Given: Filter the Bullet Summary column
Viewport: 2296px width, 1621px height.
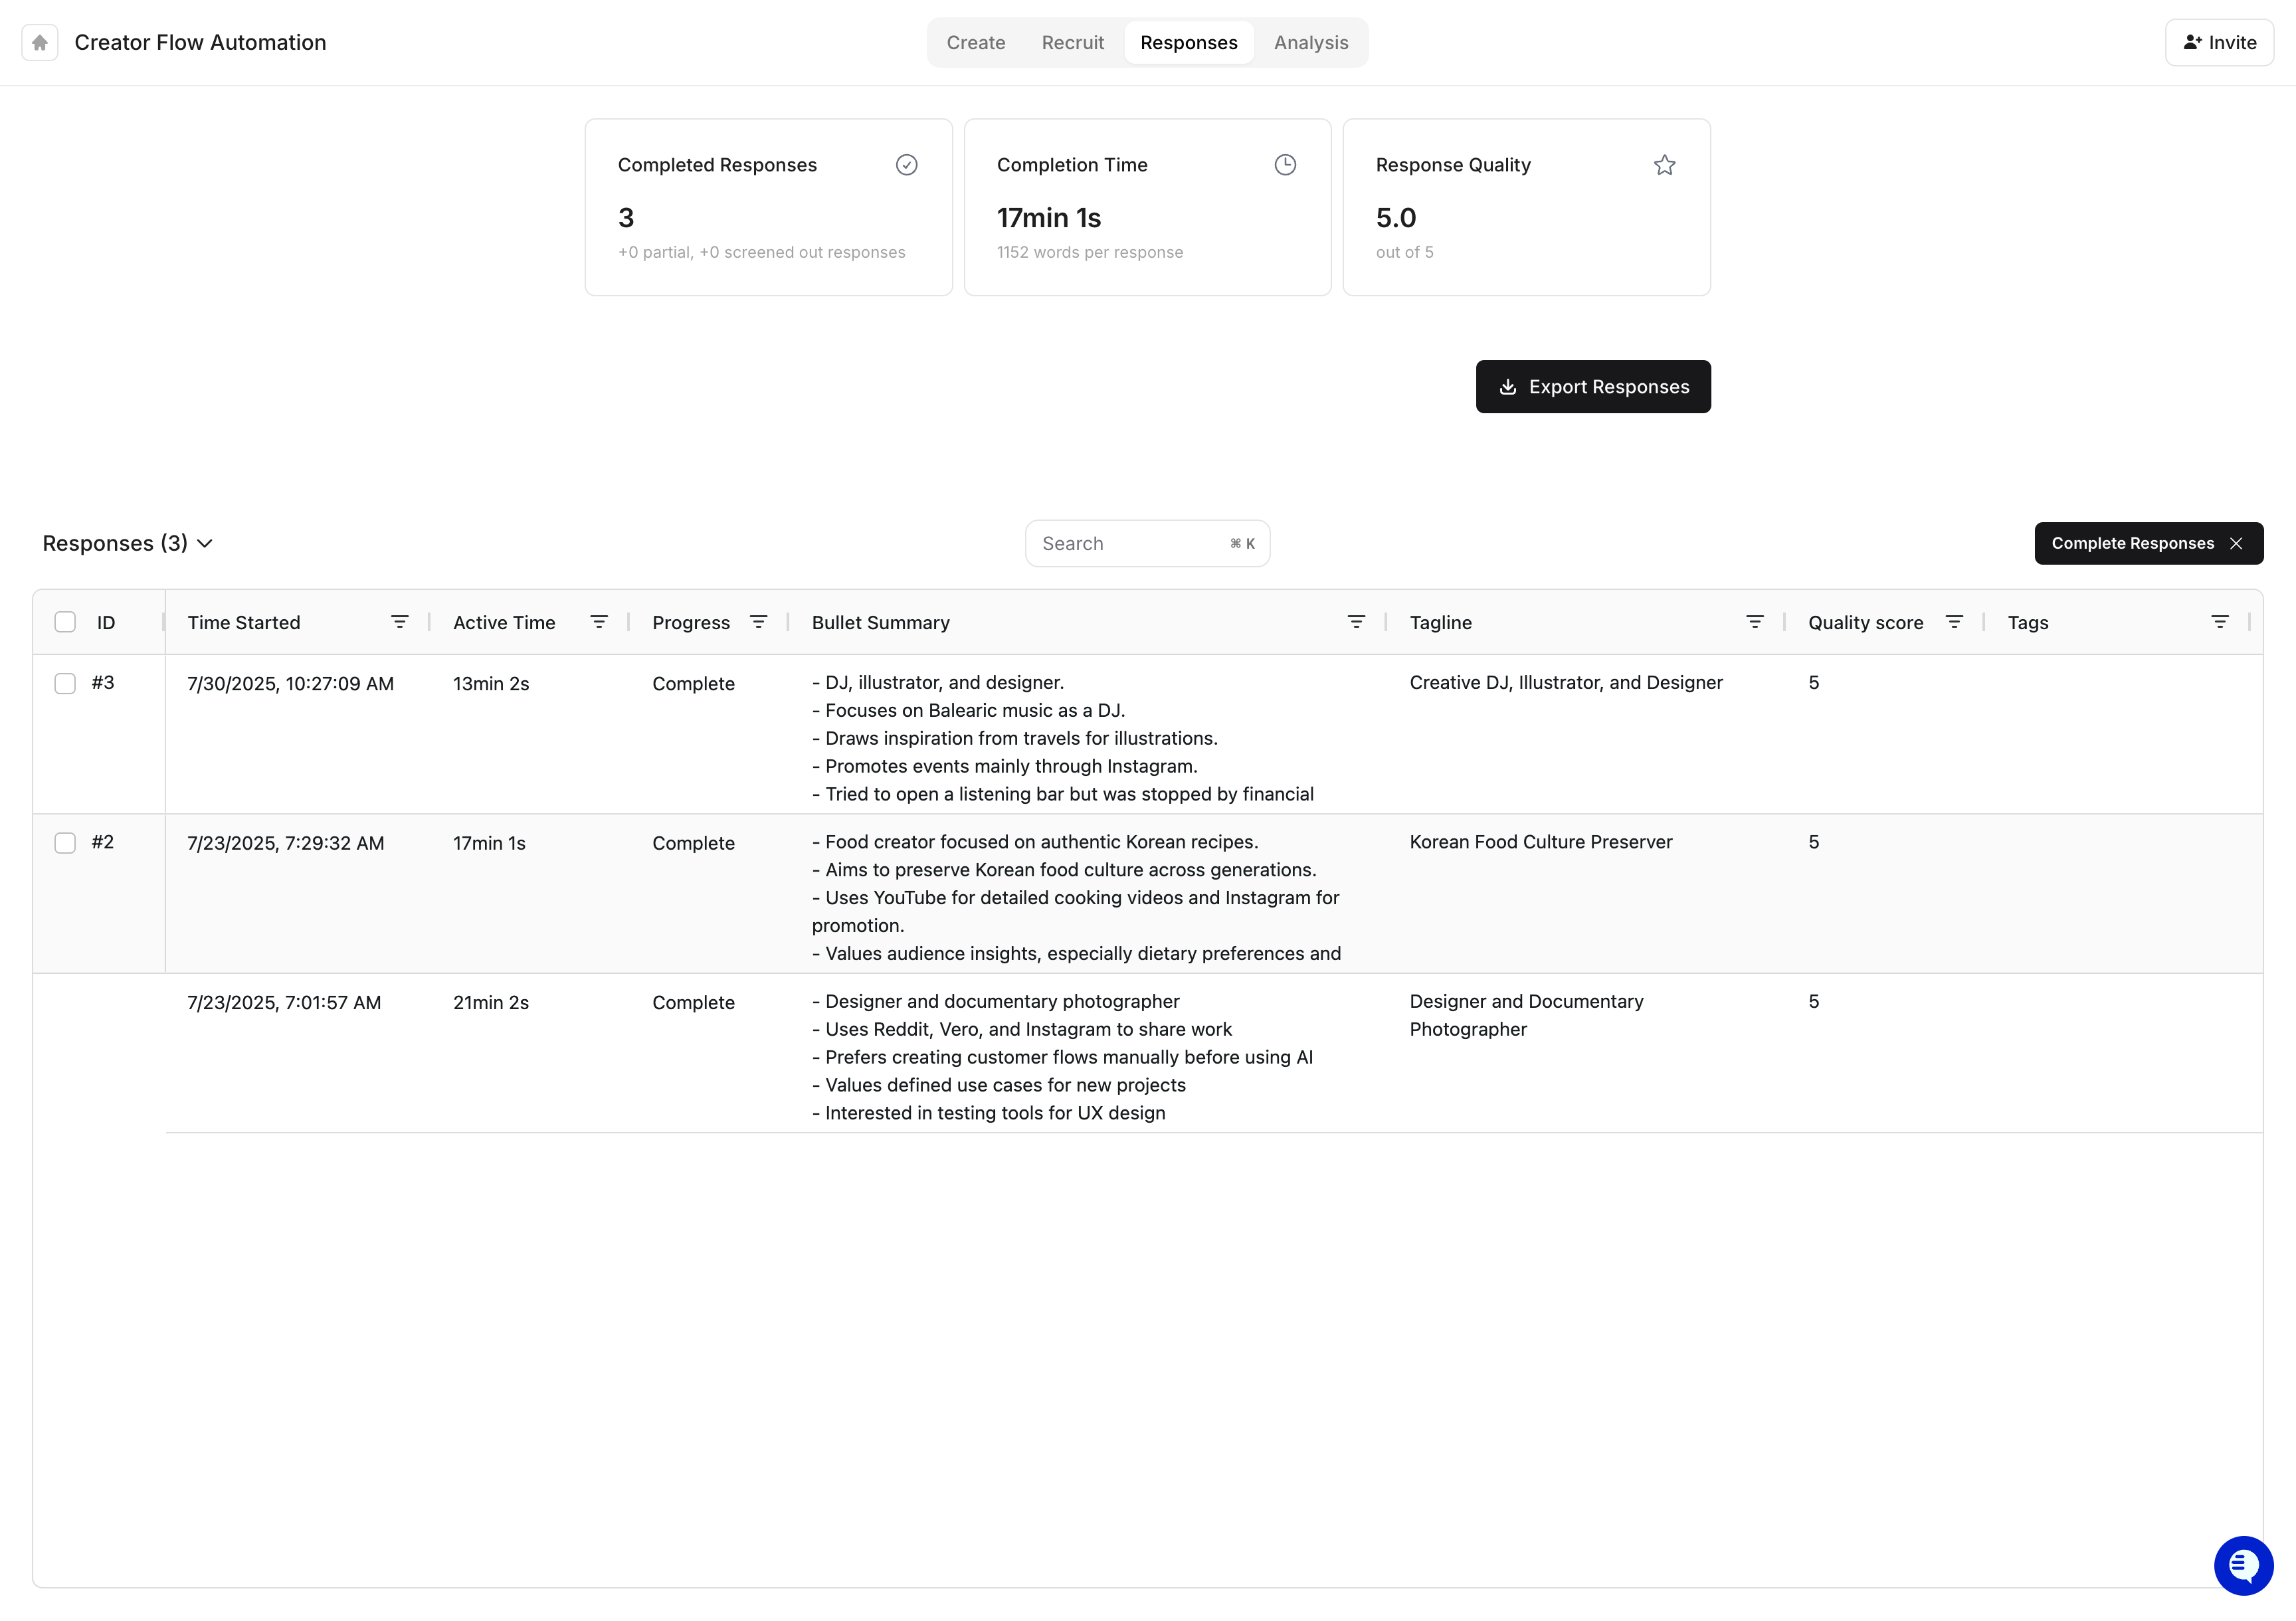Looking at the screenshot, I should point(1356,622).
